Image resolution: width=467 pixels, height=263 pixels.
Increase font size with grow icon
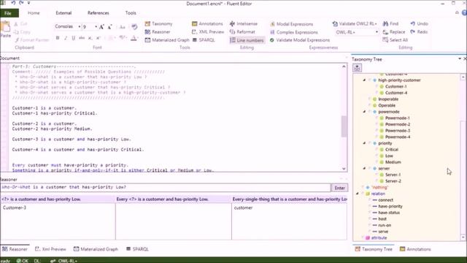coord(101,27)
